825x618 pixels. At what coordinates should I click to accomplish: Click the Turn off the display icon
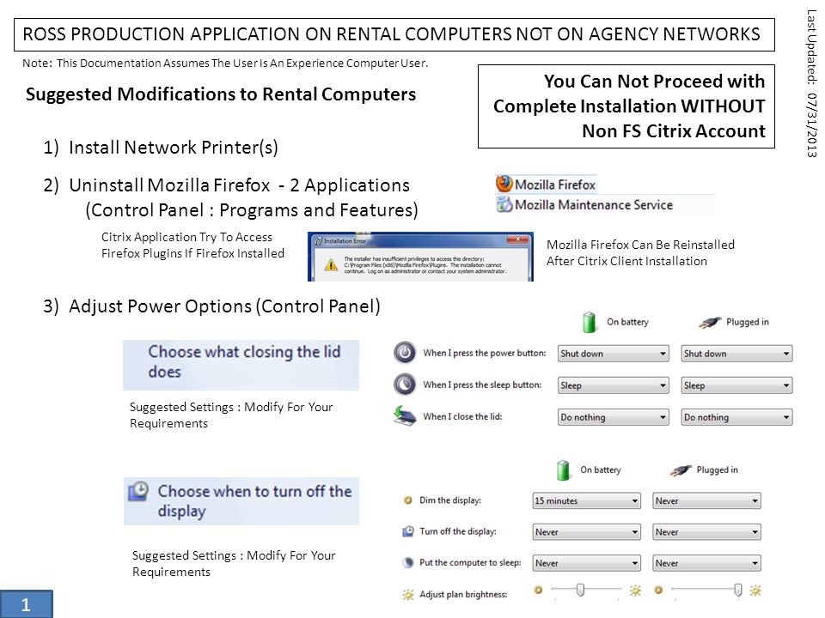407,531
